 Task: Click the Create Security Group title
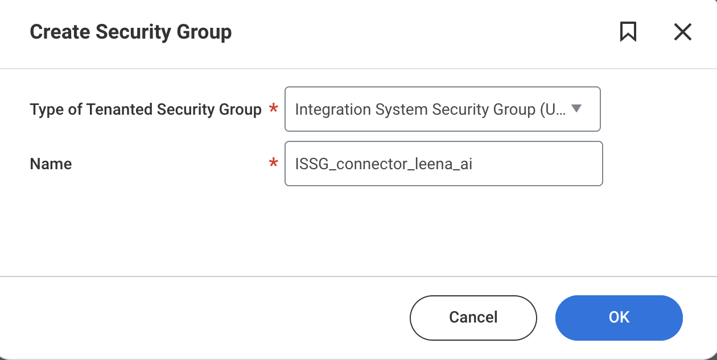(x=130, y=32)
